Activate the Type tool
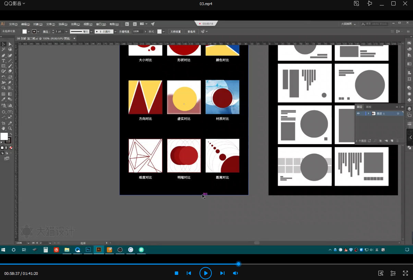 point(3,61)
